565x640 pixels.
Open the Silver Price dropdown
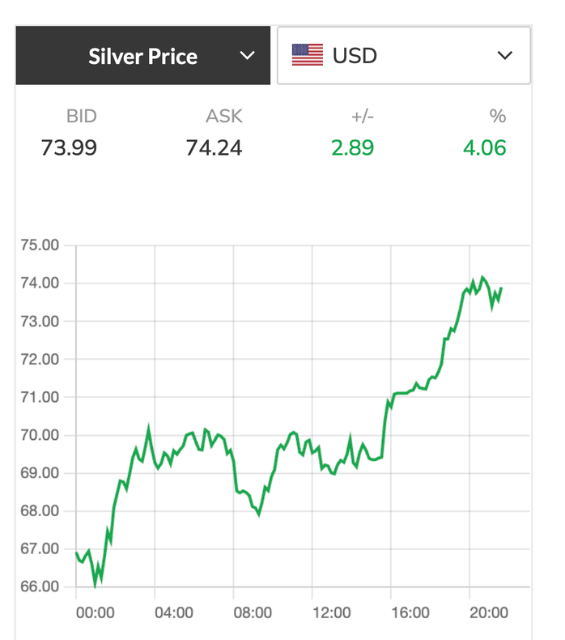click(142, 56)
